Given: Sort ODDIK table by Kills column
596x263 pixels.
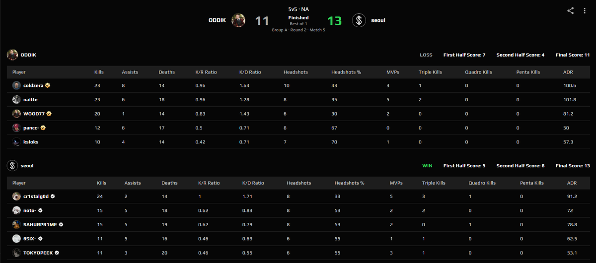Looking at the screenshot, I should 99,72.
